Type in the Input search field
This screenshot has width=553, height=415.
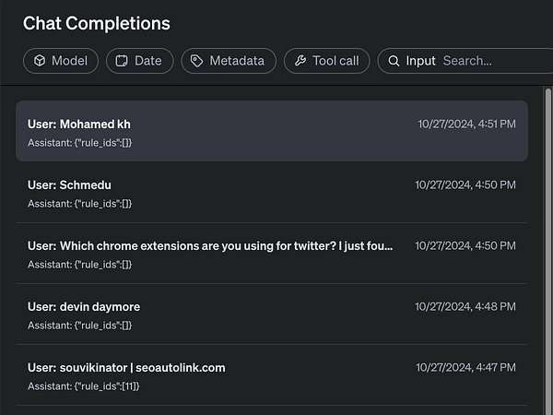point(493,61)
